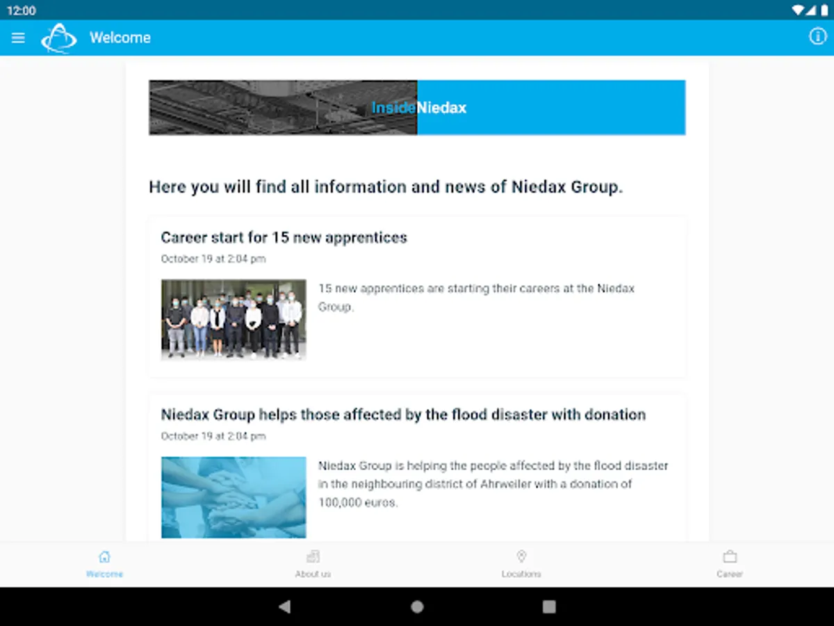Switch to Locations tab label
The width and height of the screenshot is (834, 626).
(521, 574)
